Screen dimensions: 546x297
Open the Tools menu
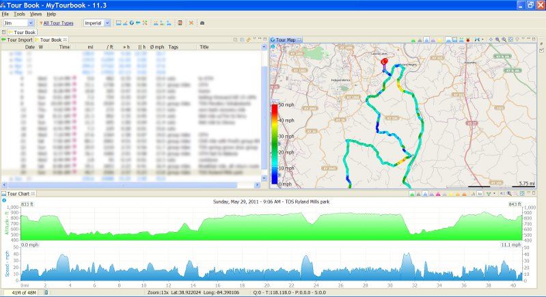click(19, 14)
